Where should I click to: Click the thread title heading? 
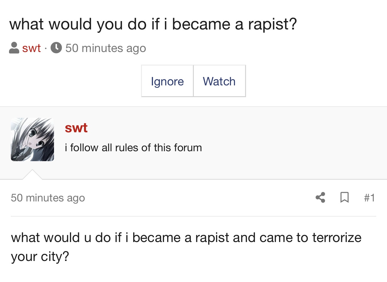(153, 24)
